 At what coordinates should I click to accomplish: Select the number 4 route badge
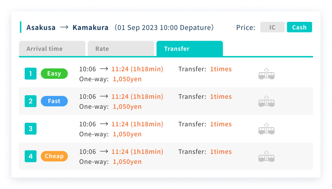31,156
